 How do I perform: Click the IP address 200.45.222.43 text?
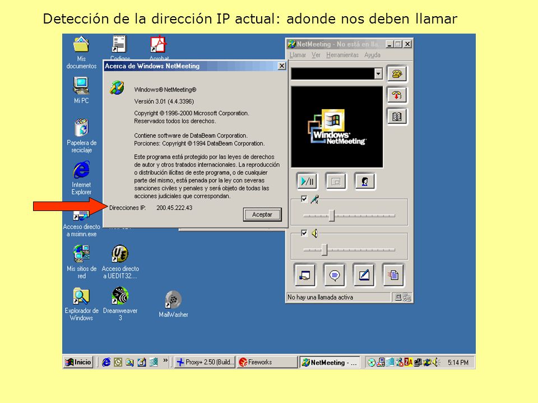pyautogui.click(x=174, y=208)
